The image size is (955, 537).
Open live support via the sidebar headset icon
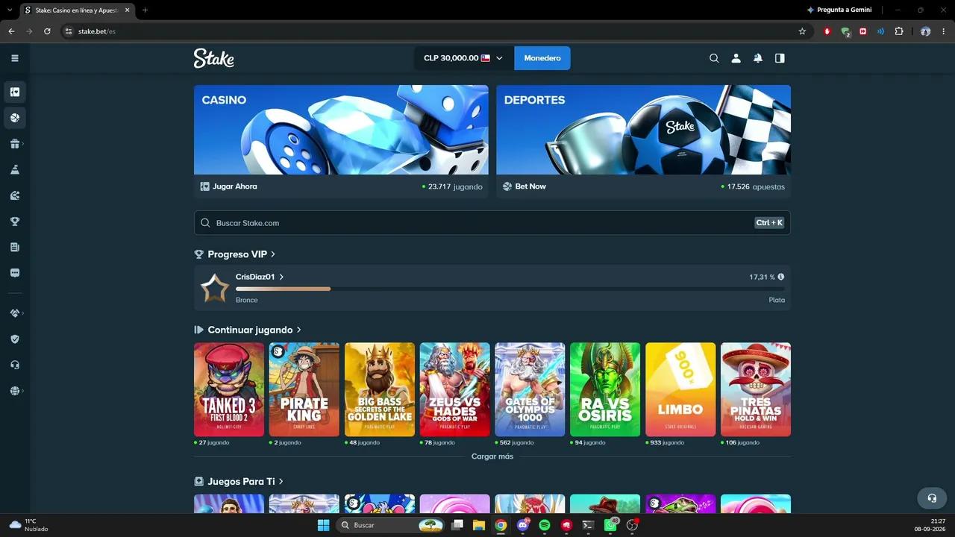[15, 365]
